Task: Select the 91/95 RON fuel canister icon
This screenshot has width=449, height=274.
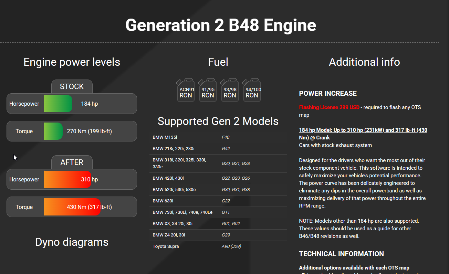Action: point(208,90)
